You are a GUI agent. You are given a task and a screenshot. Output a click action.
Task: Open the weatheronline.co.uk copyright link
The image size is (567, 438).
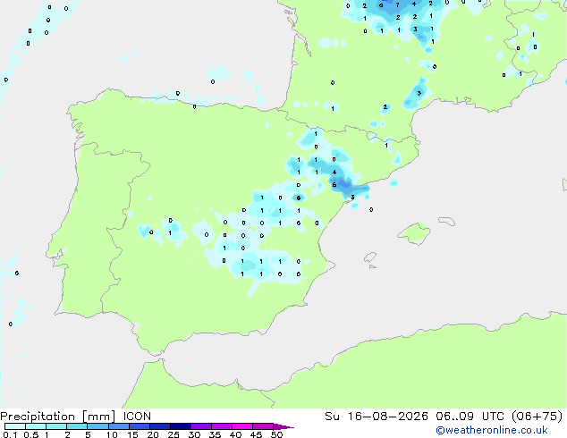point(492,430)
